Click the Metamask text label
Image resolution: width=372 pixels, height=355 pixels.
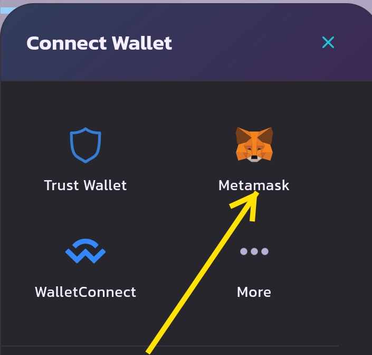click(x=254, y=185)
